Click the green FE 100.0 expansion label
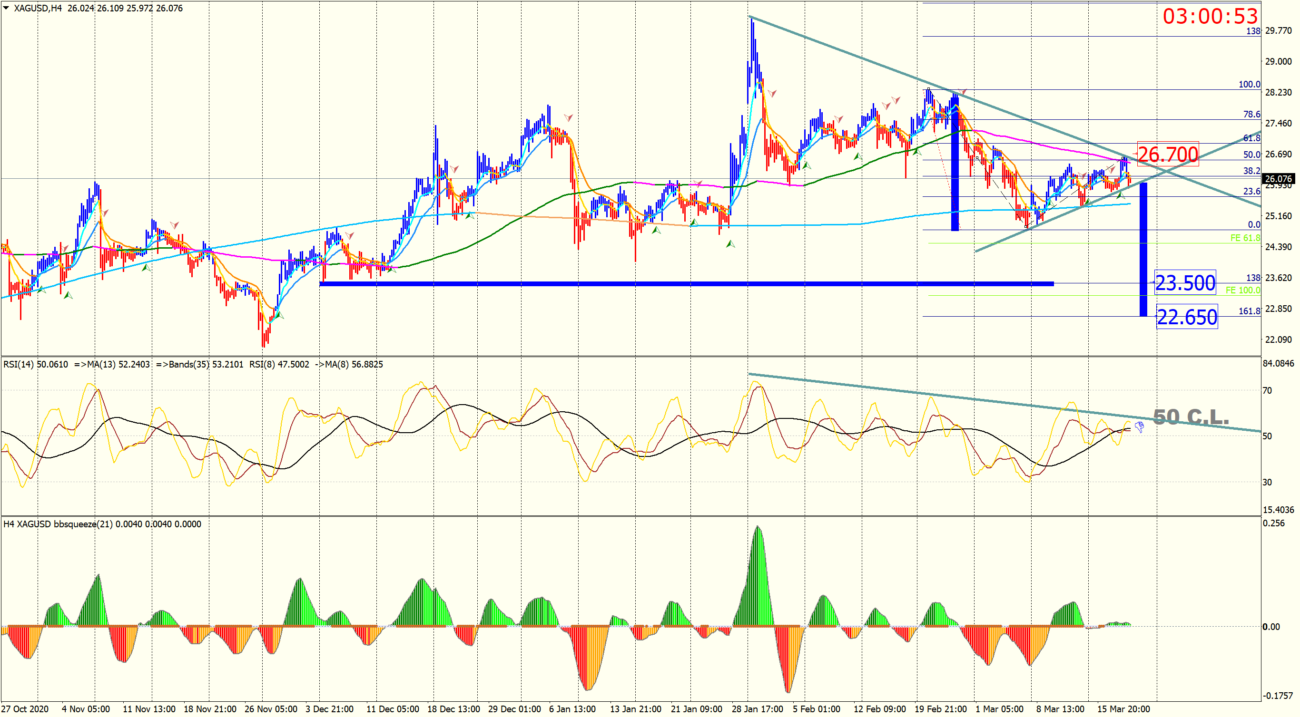The height and width of the screenshot is (717, 1300). click(x=1242, y=290)
